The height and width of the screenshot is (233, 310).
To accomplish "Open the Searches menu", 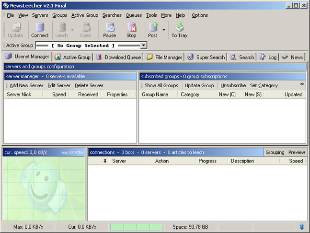I will click(x=112, y=15).
